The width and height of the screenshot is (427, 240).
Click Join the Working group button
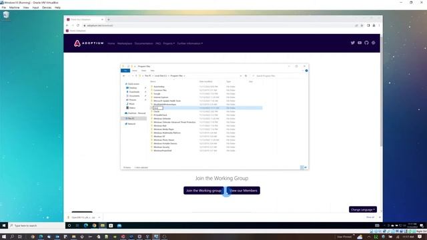[203, 191]
